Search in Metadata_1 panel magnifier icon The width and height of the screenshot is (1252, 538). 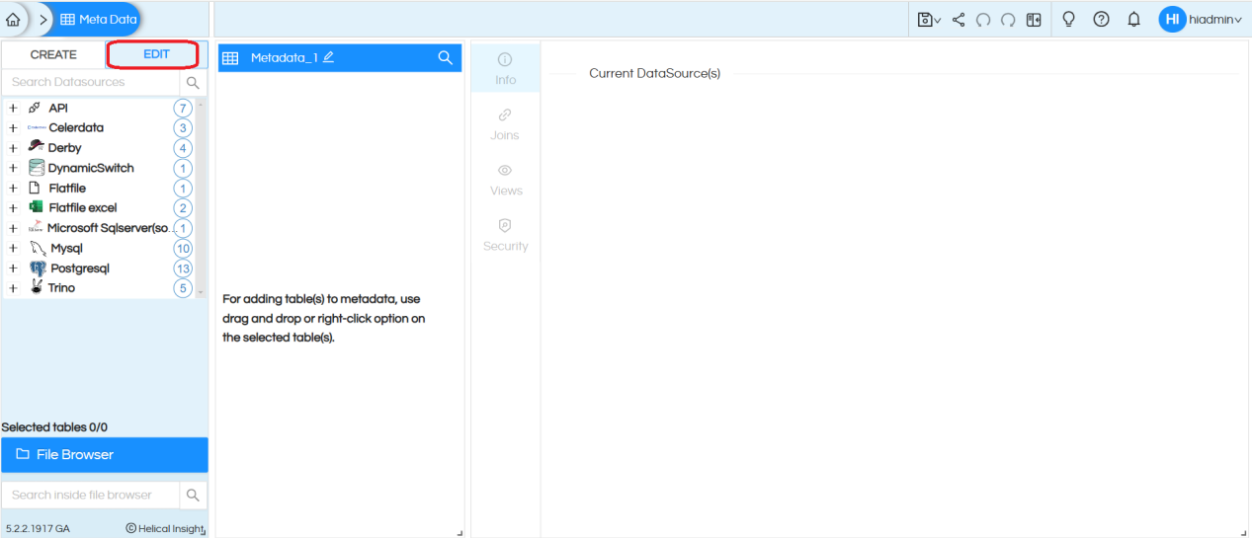point(445,57)
